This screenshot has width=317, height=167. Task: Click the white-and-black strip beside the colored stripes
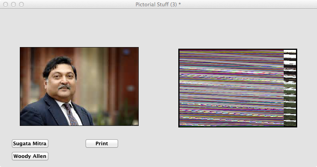click(x=290, y=88)
